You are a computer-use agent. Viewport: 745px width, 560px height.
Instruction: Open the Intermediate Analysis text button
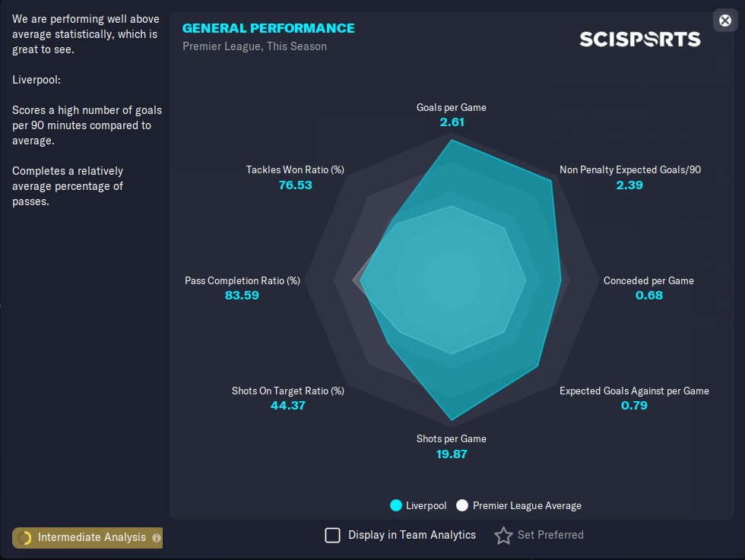point(92,538)
